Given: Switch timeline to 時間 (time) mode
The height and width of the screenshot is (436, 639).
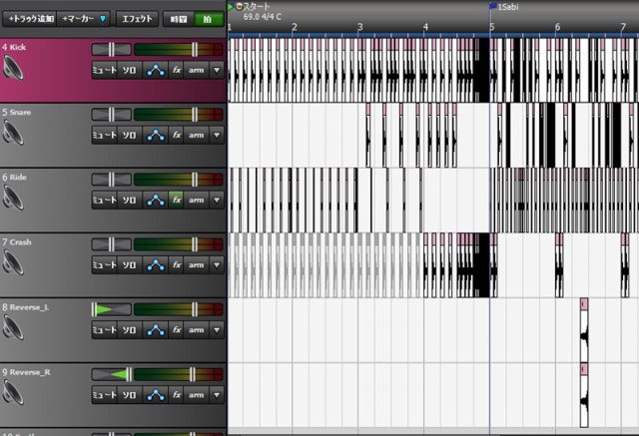Looking at the screenshot, I should click(178, 18).
